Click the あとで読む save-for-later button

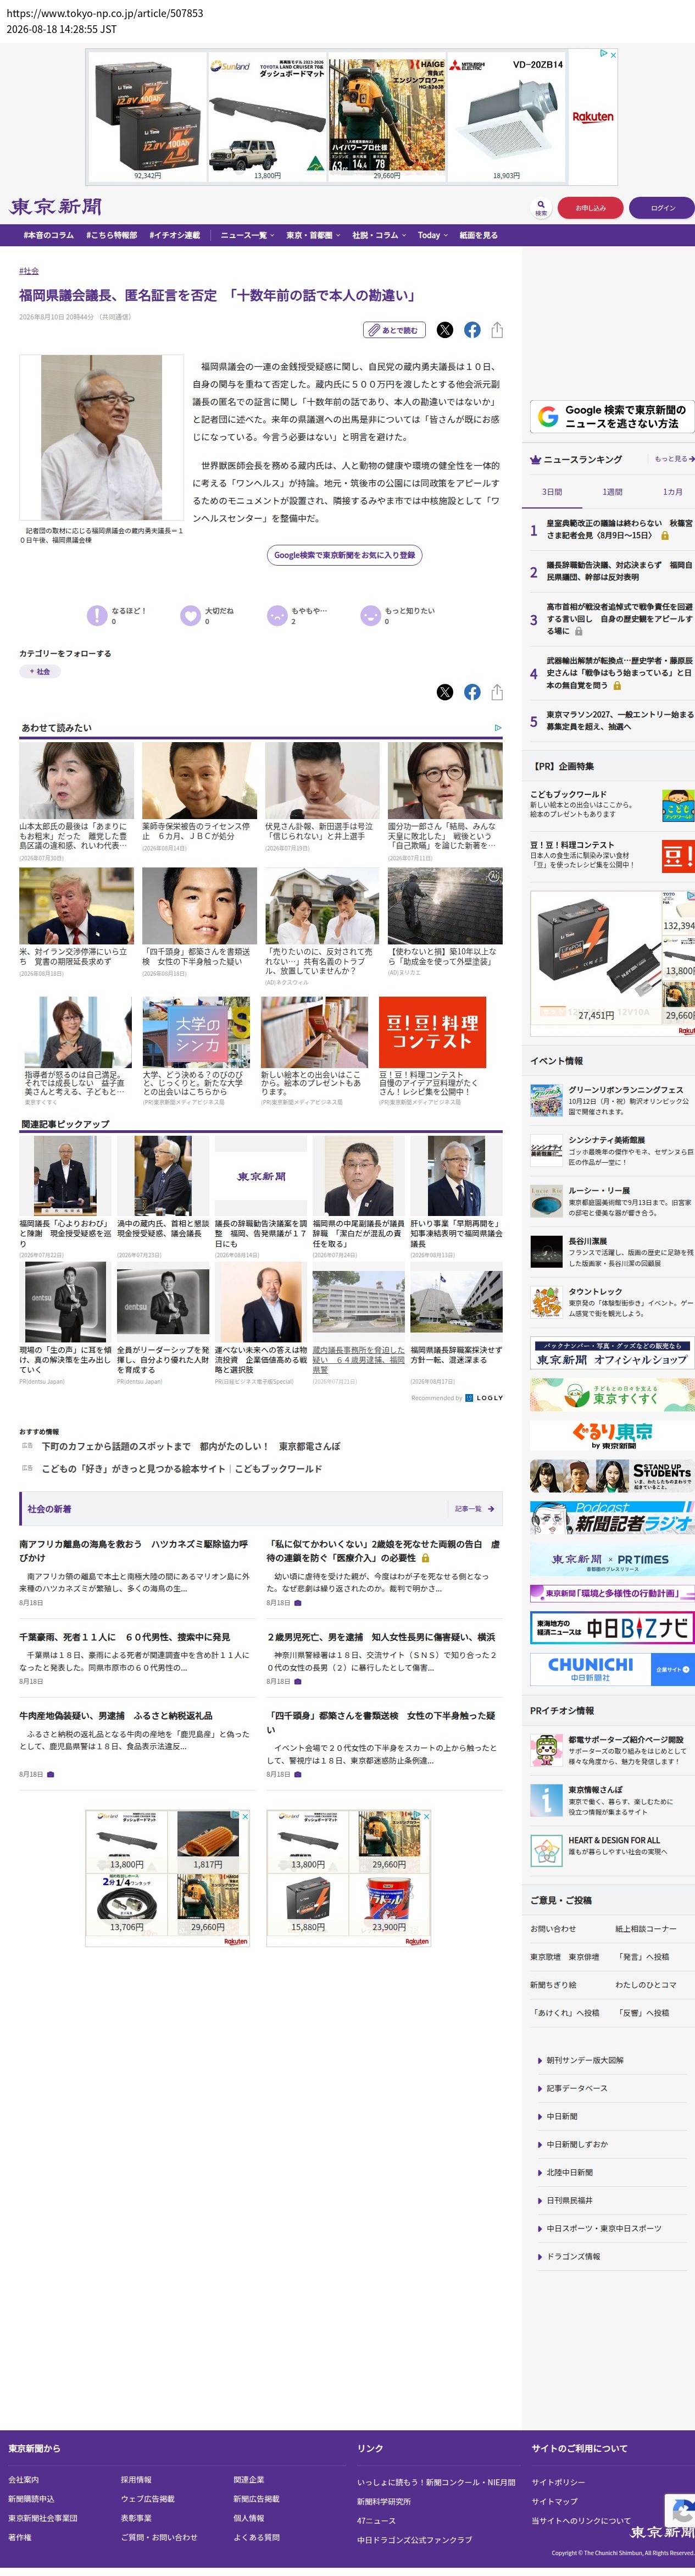click(395, 330)
